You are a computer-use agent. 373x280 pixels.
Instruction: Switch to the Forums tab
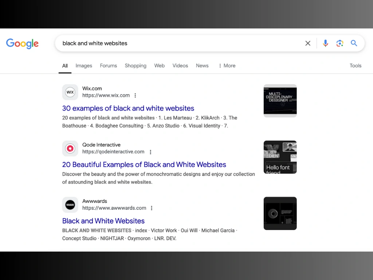pos(109,66)
